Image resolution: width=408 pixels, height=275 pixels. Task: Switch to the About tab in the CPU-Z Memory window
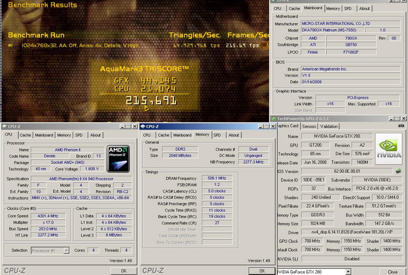coord(234,135)
